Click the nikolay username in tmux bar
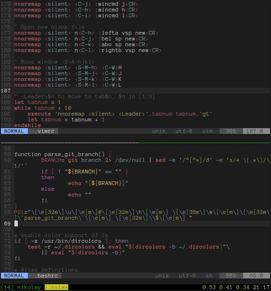The image size is (271, 291). pos(29,287)
